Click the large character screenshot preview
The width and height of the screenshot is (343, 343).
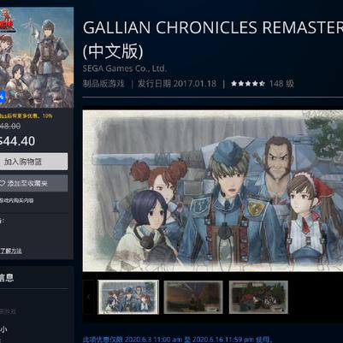point(213,191)
